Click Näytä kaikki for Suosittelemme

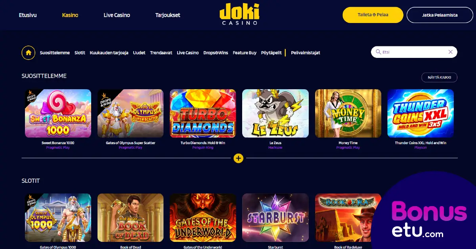pyautogui.click(x=439, y=77)
